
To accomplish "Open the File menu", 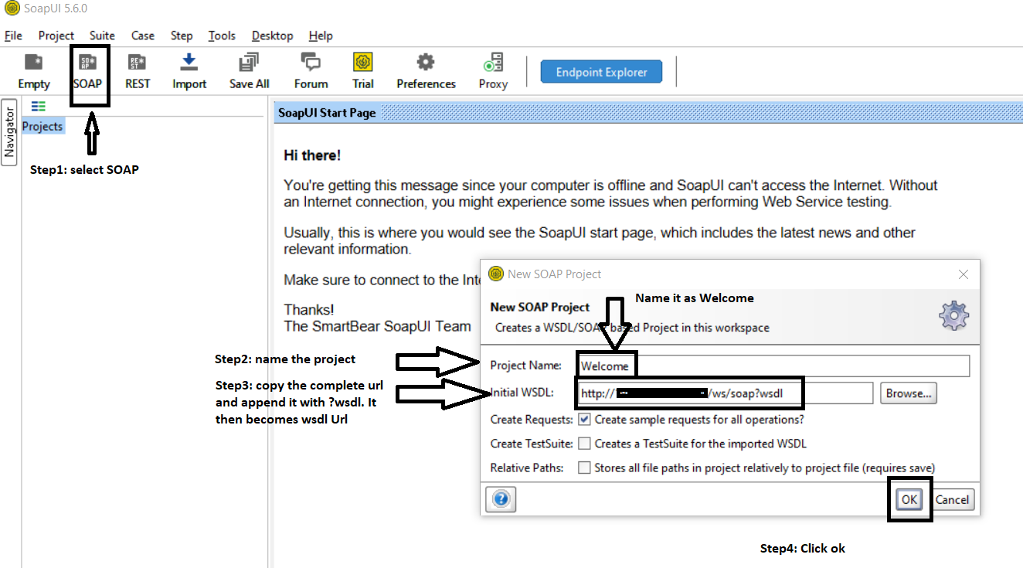I will tap(13, 36).
